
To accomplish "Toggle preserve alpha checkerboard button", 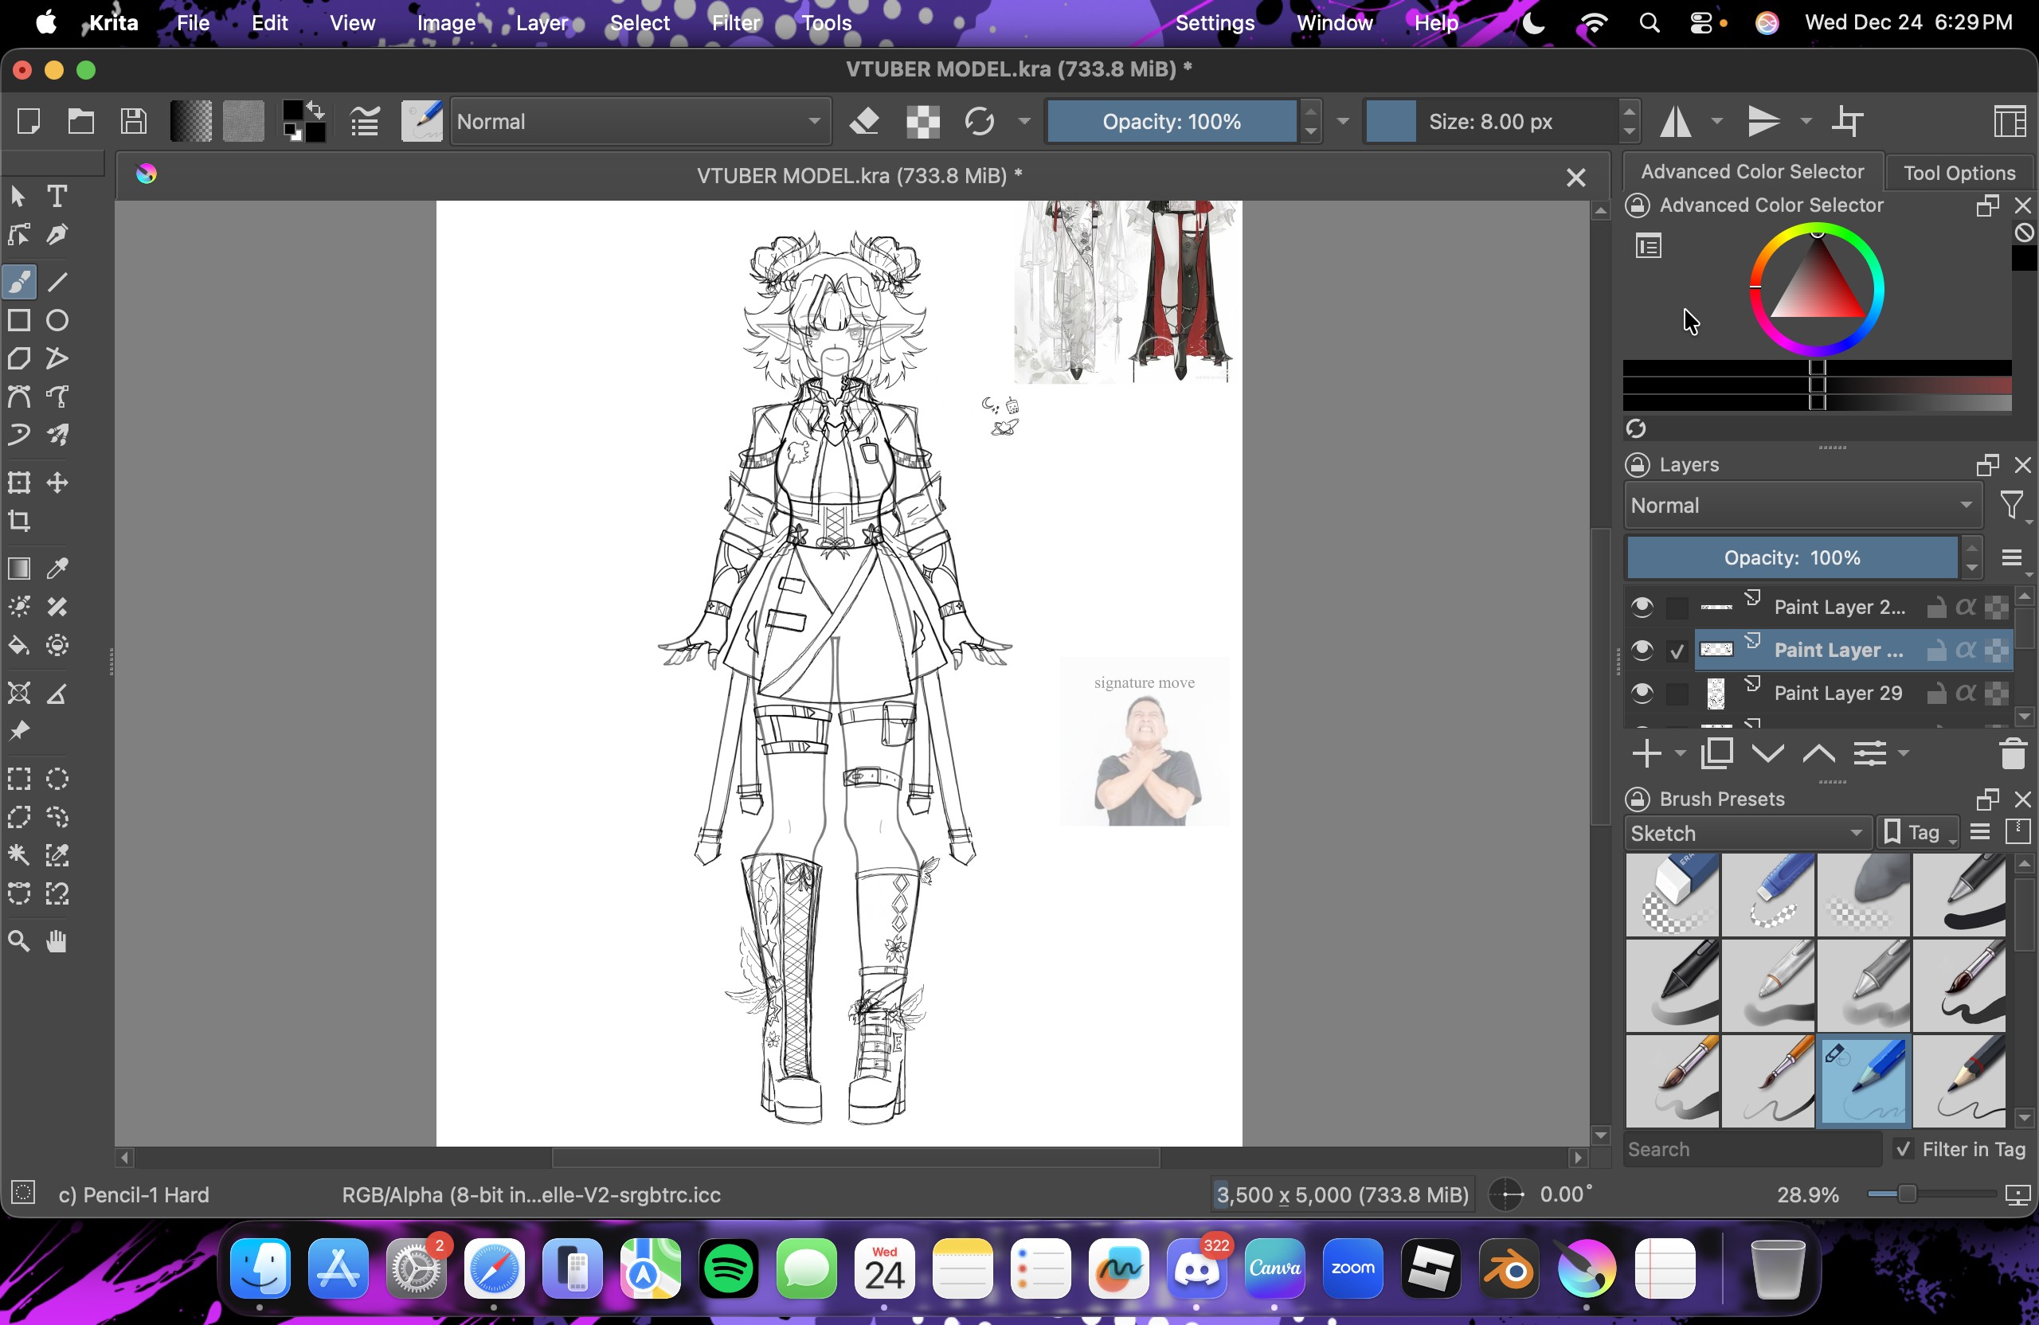I will (922, 122).
